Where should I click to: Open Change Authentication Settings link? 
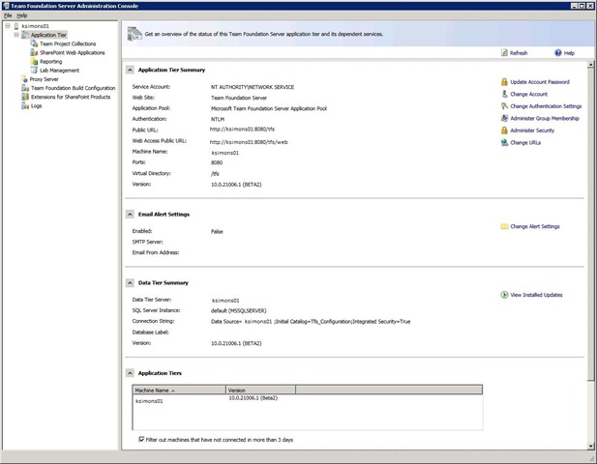point(546,106)
